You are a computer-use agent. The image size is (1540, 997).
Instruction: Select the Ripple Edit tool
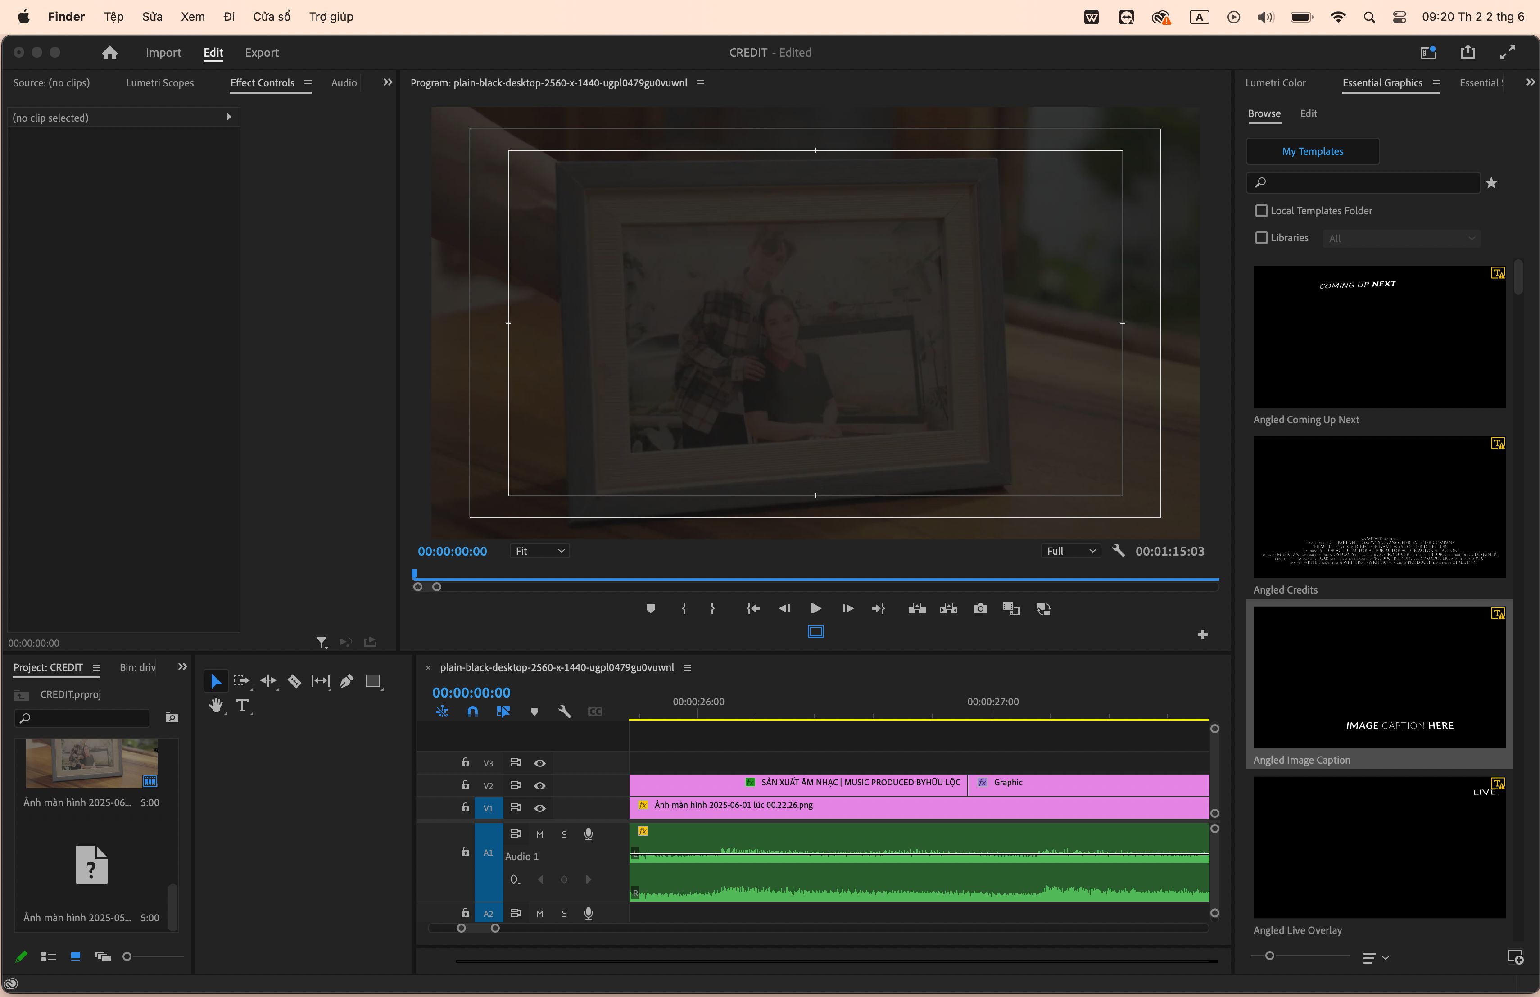point(268,681)
